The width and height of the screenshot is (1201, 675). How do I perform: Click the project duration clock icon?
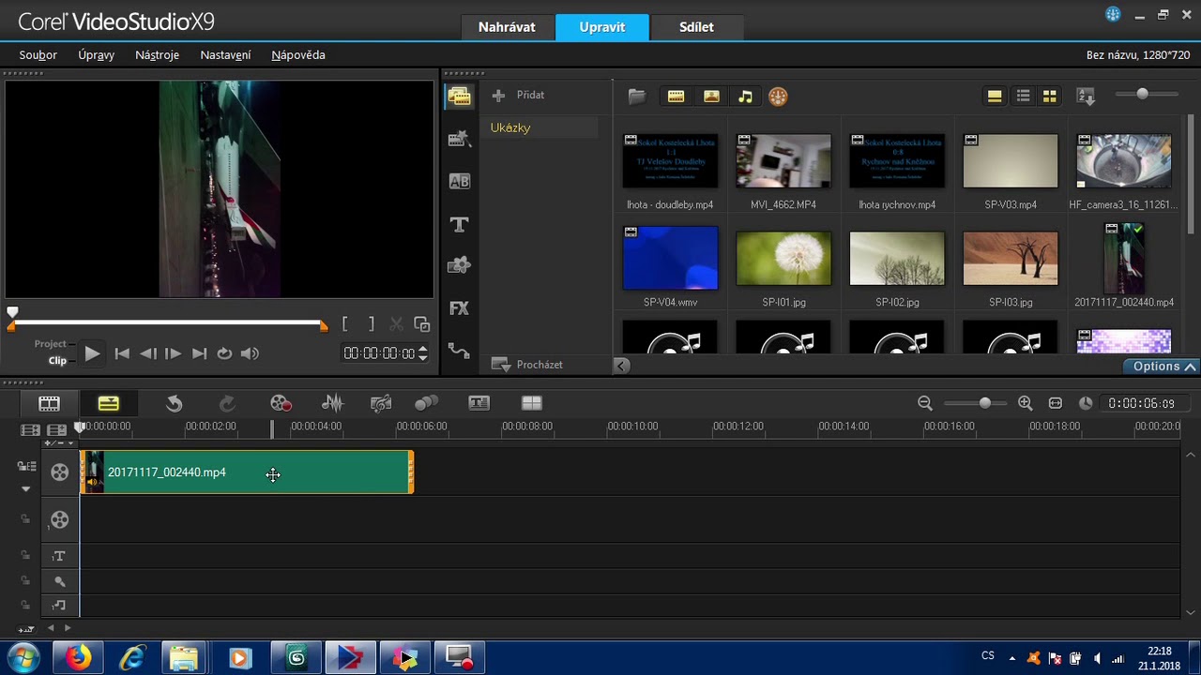tap(1086, 403)
